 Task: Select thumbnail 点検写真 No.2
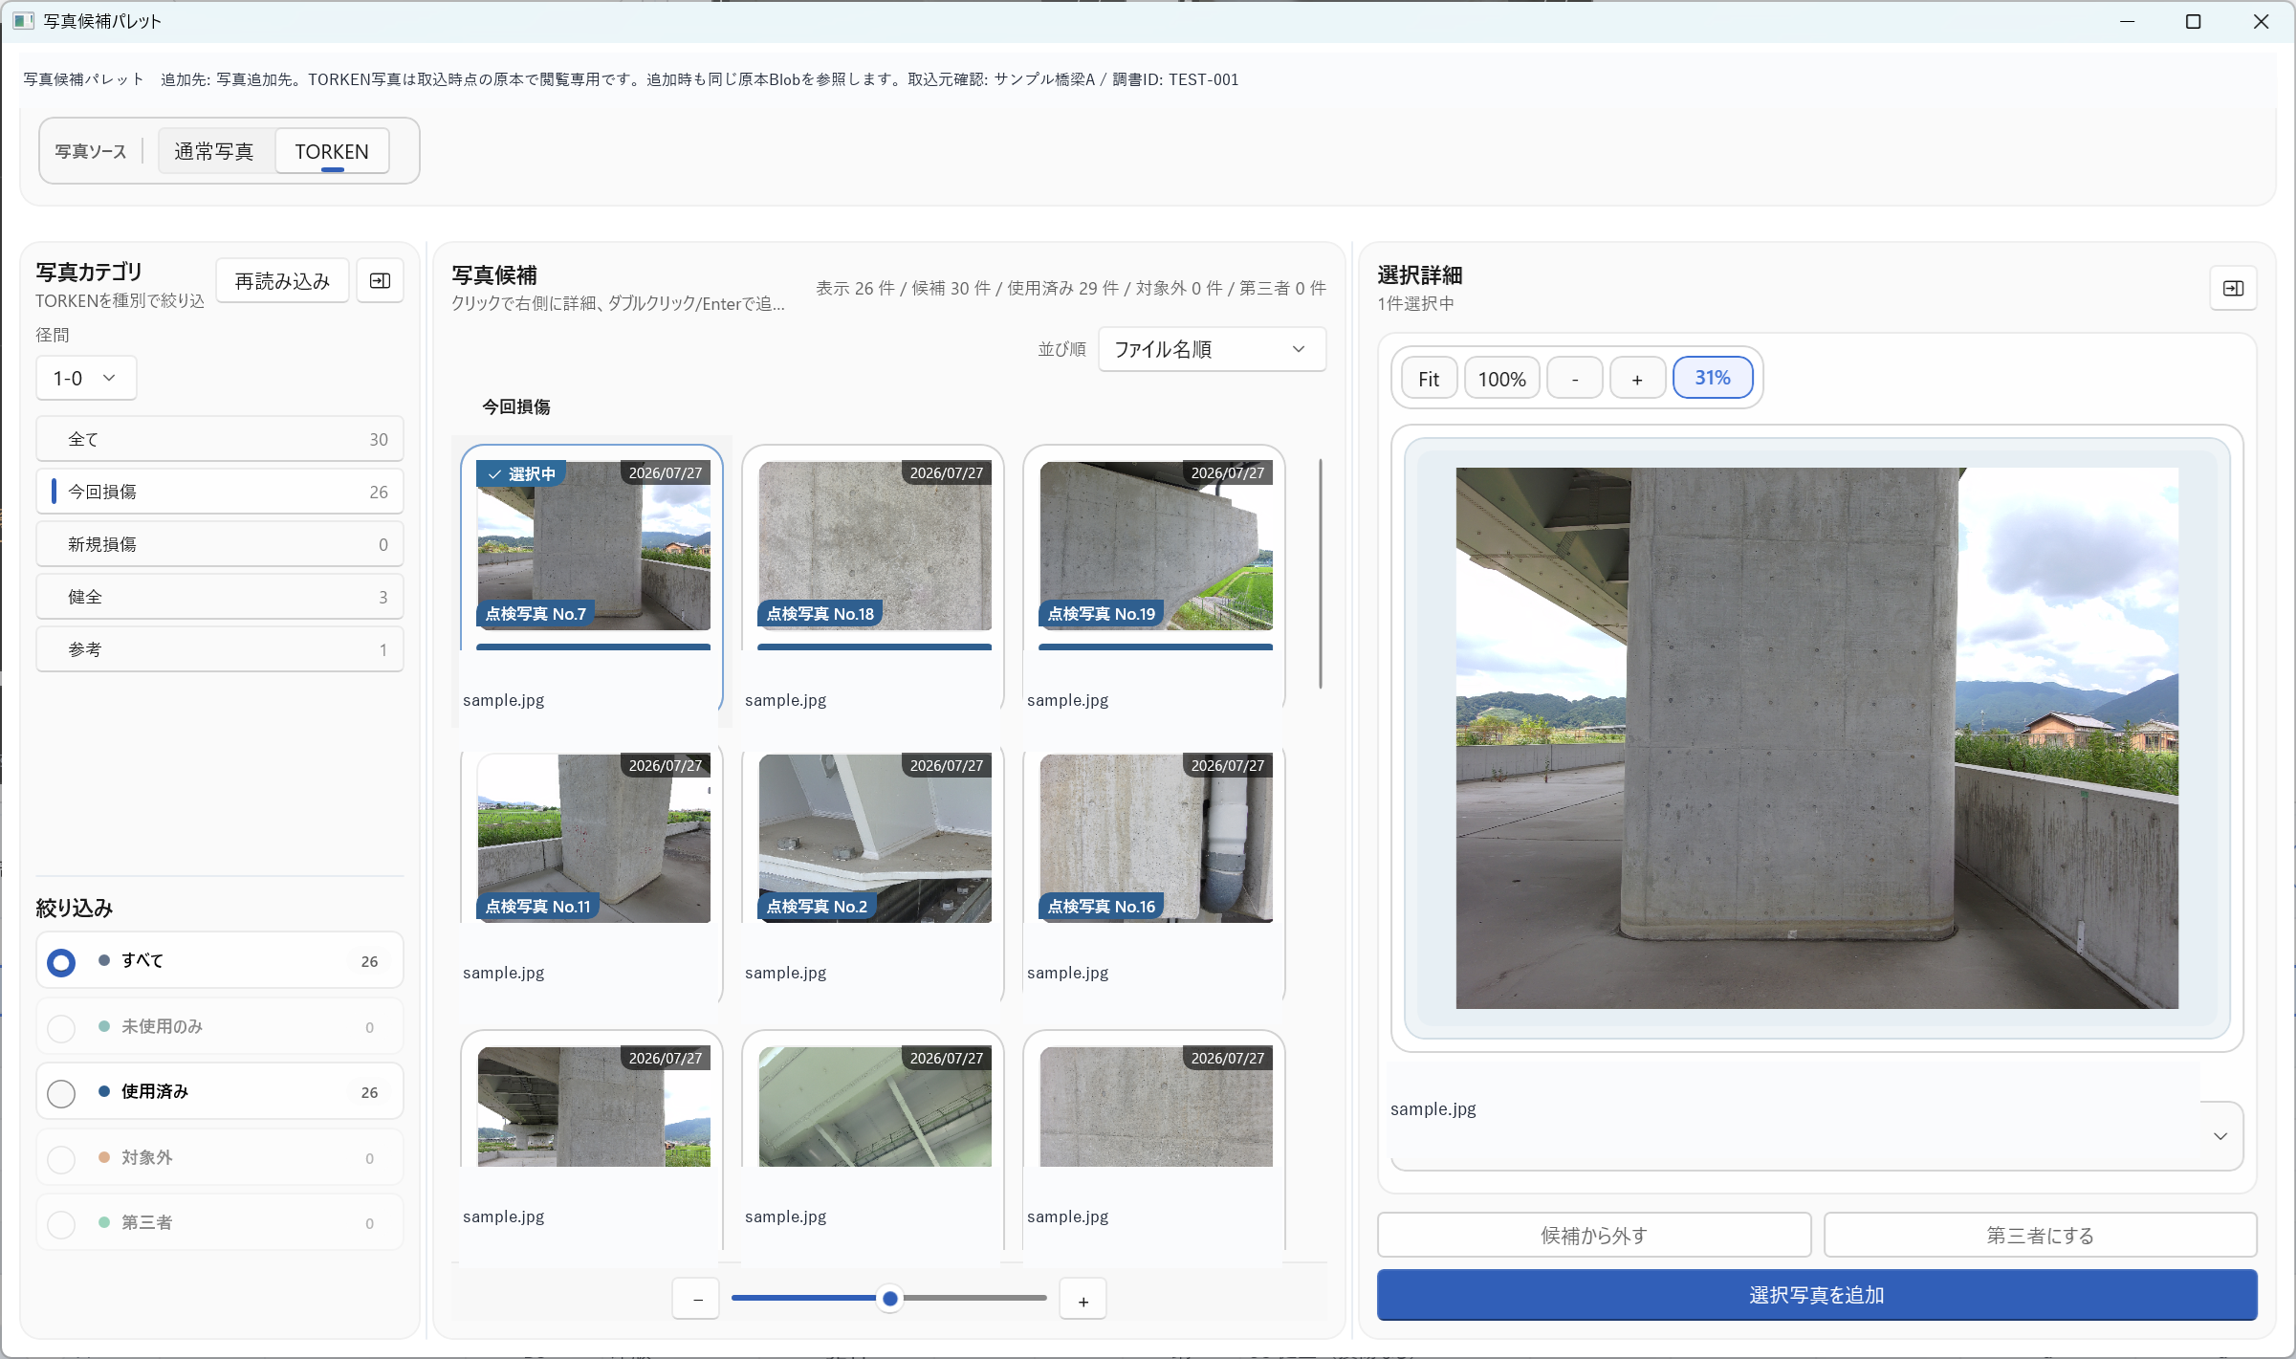(875, 839)
